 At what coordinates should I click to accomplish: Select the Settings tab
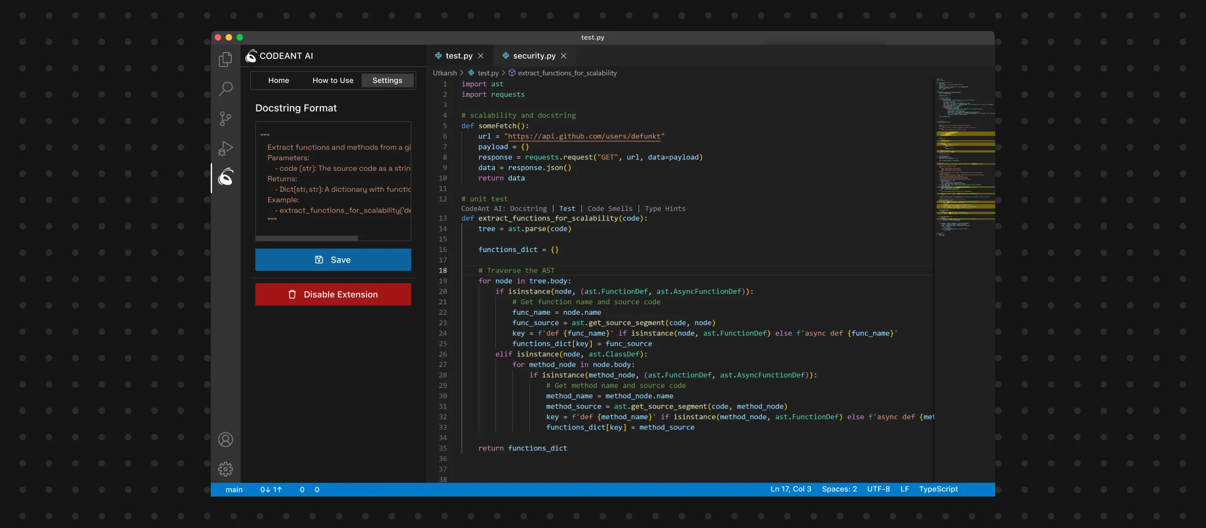pyautogui.click(x=387, y=80)
